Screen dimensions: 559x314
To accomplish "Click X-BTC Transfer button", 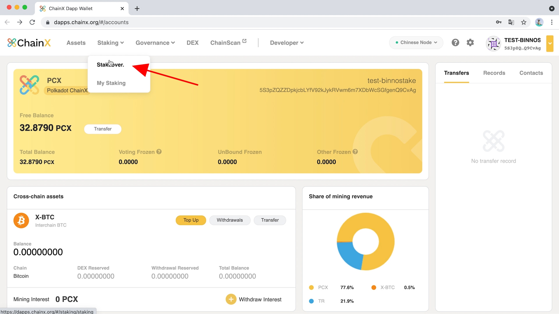I will 270,220.
